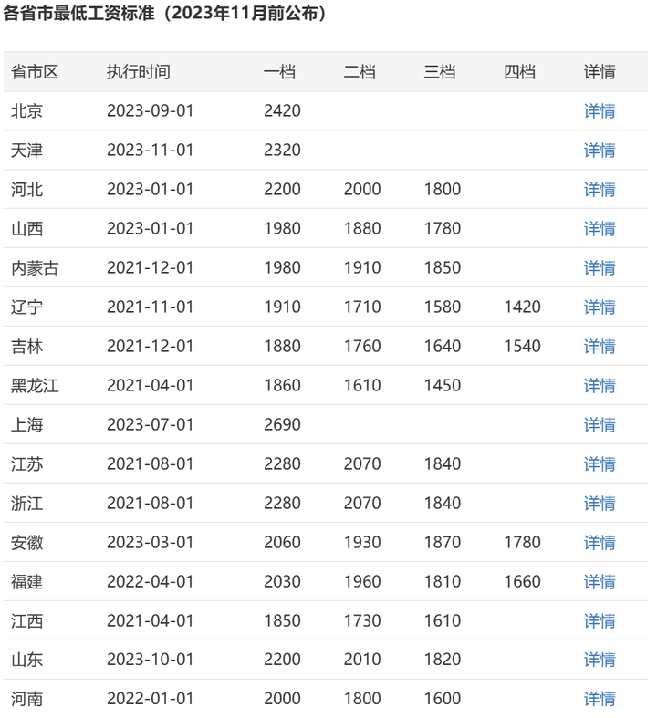Viewport: 657px width, 718px height.
Task: Open the 详情 link for 天津
Action: coord(599,151)
